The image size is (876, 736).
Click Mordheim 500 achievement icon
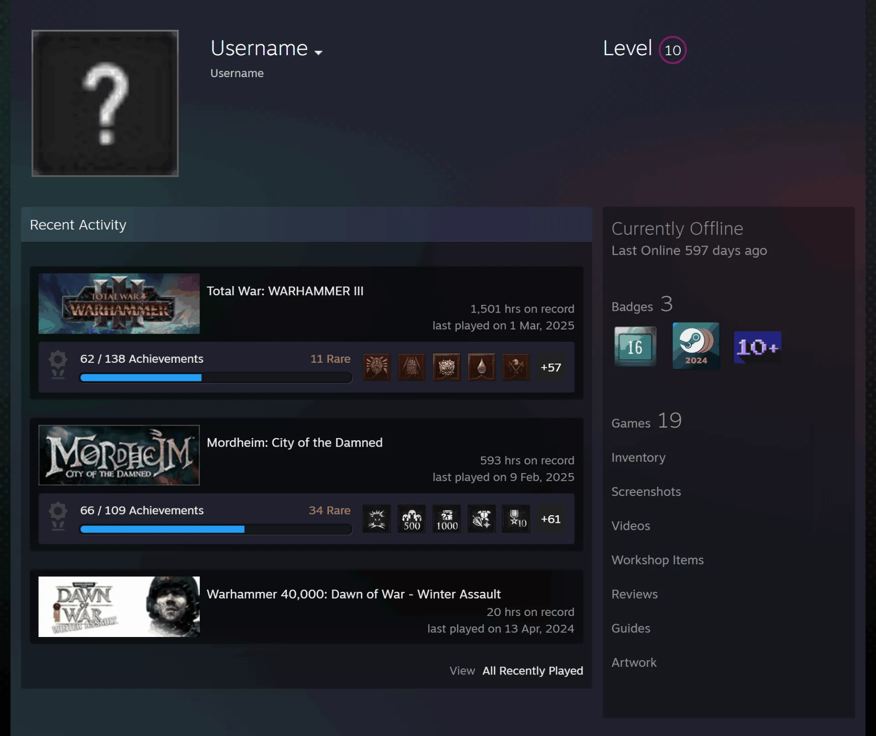coord(412,518)
